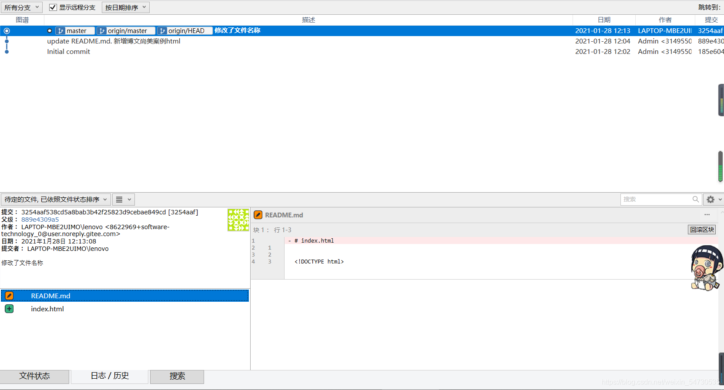This screenshot has width=724, height=390.
Task: Open parent commit link 889e4309a5
Action: click(40, 220)
